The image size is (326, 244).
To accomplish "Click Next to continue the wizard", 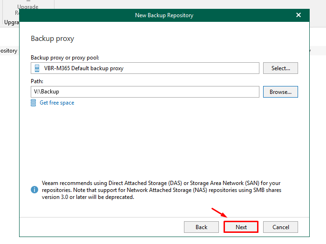I will click(x=241, y=227).
